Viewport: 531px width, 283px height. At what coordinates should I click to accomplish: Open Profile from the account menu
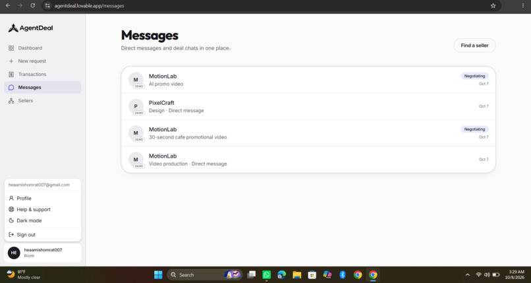click(43, 199)
